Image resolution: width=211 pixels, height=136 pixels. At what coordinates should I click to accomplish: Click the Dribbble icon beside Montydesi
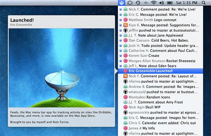point(126,97)
